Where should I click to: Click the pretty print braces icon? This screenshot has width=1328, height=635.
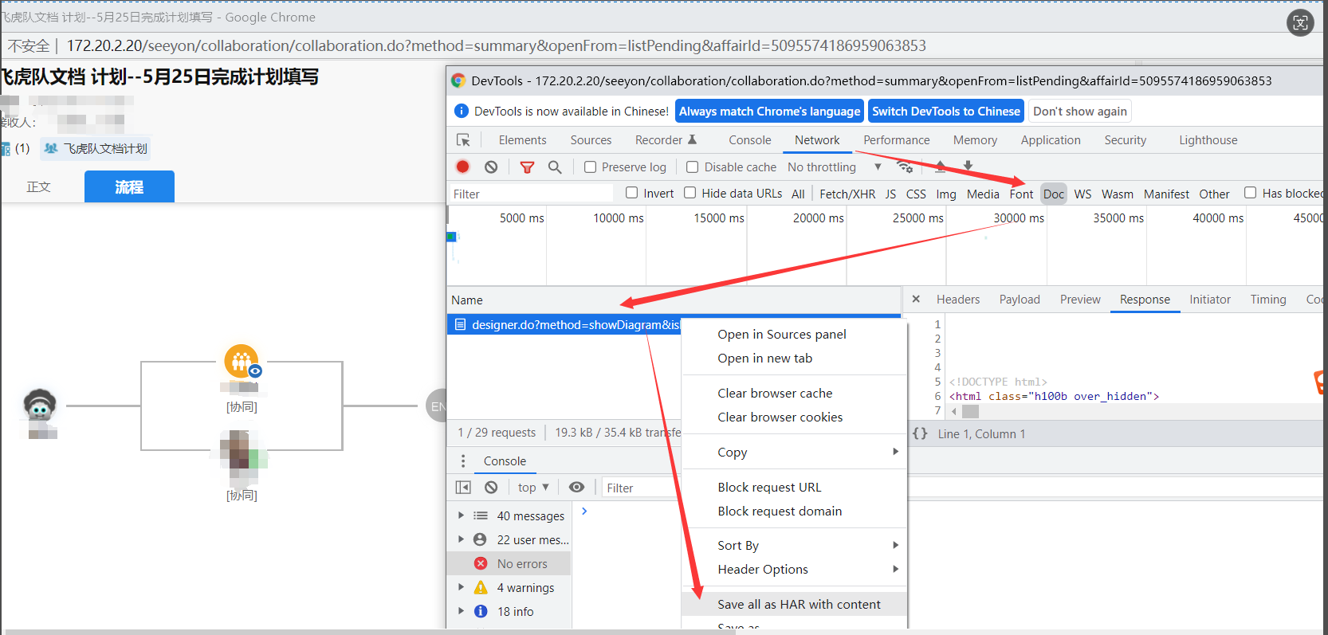pyautogui.click(x=920, y=433)
